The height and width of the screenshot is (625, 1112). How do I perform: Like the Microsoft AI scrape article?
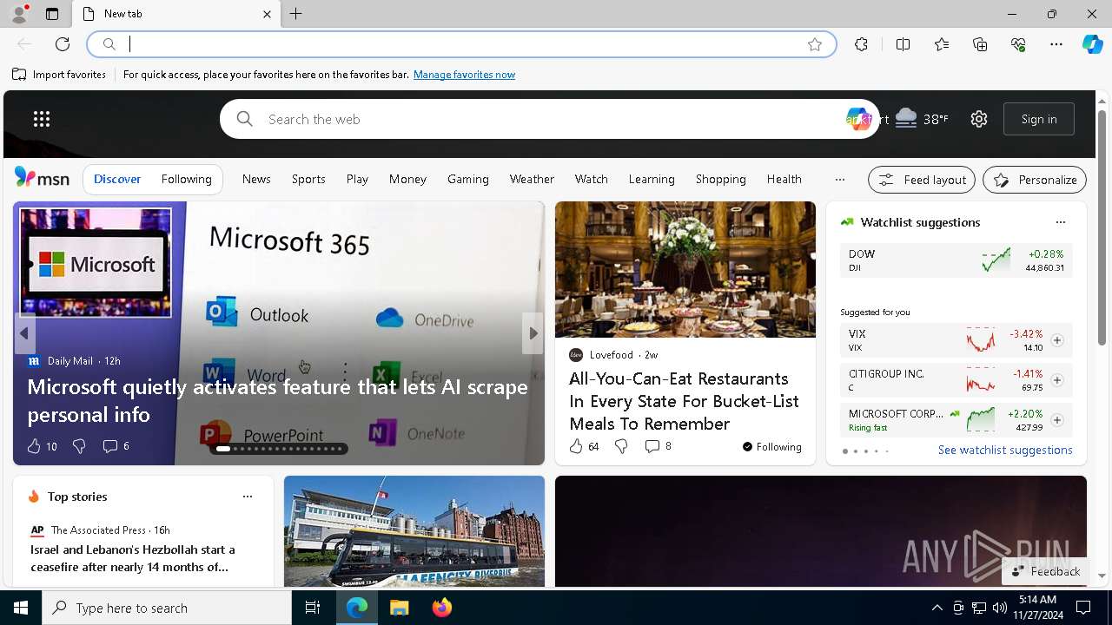[42, 446]
